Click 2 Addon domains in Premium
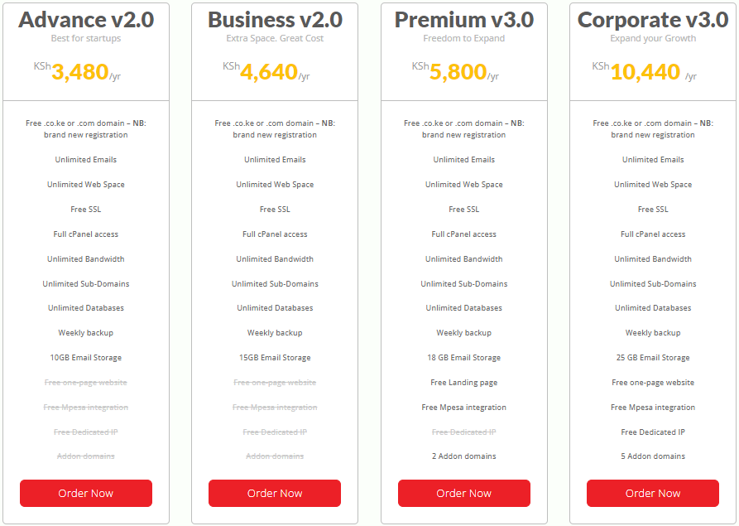The width and height of the screenshot is (739, 526). (x=463, y=456)
